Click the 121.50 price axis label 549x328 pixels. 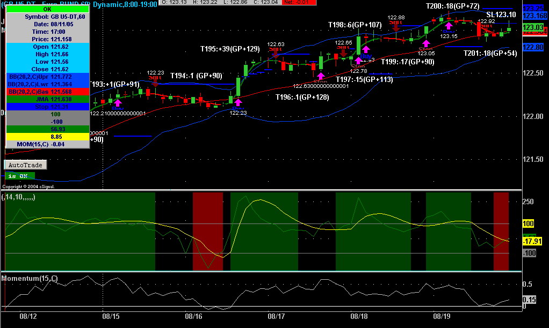[x=533, y=160]
